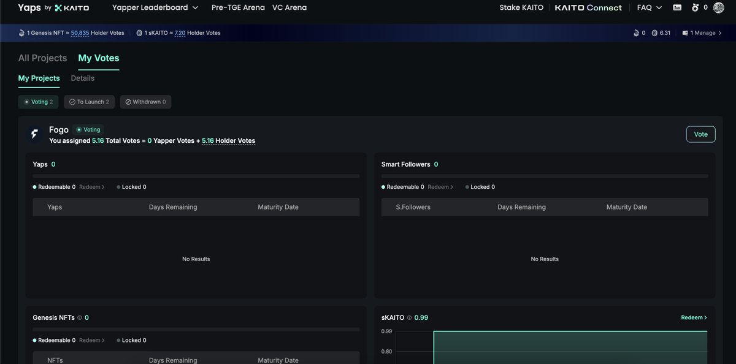
Task: Click Locked 0 under Genesis NFTs
Action: (x=131, y=340)
